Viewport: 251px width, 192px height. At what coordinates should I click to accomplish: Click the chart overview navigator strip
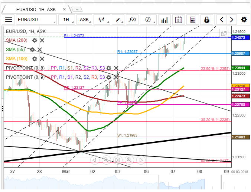tap(112, 182)
